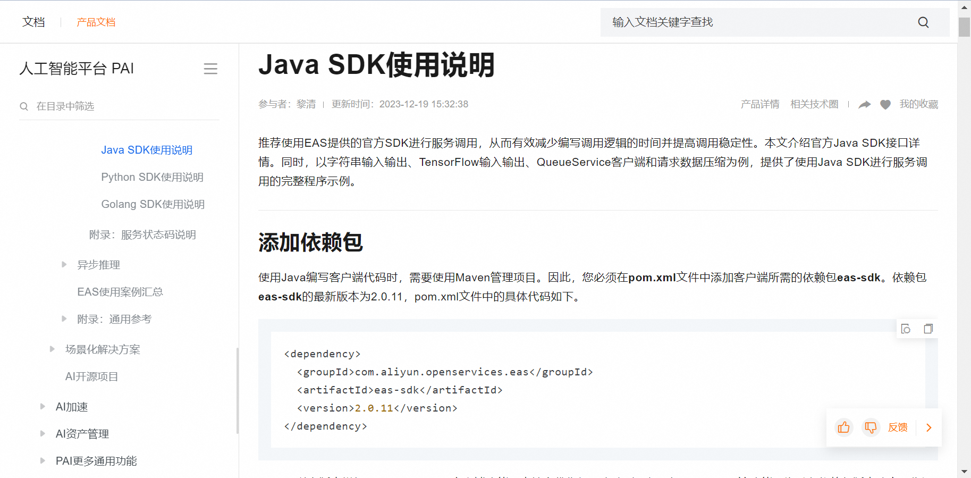Click the code block theme switch icon
Viewport: 971px width, 478px height.
coord(906,329)
